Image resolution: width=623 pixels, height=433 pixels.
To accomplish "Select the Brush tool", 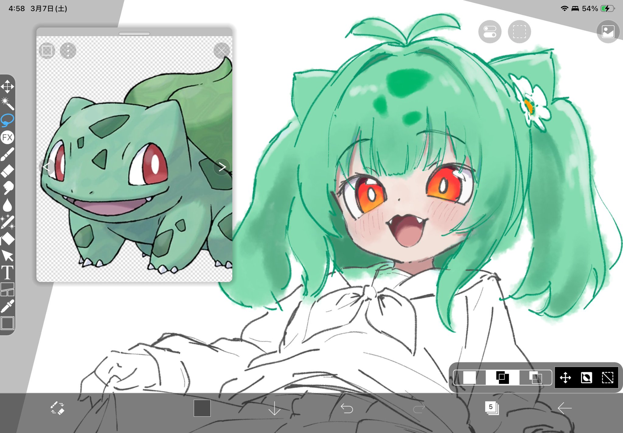I will pyautogui.click(x=7, y=154).
